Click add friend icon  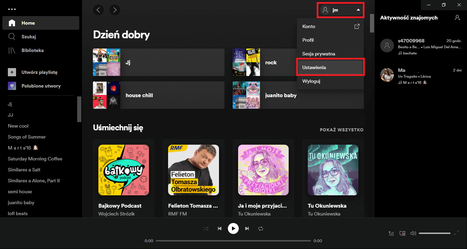457,17
